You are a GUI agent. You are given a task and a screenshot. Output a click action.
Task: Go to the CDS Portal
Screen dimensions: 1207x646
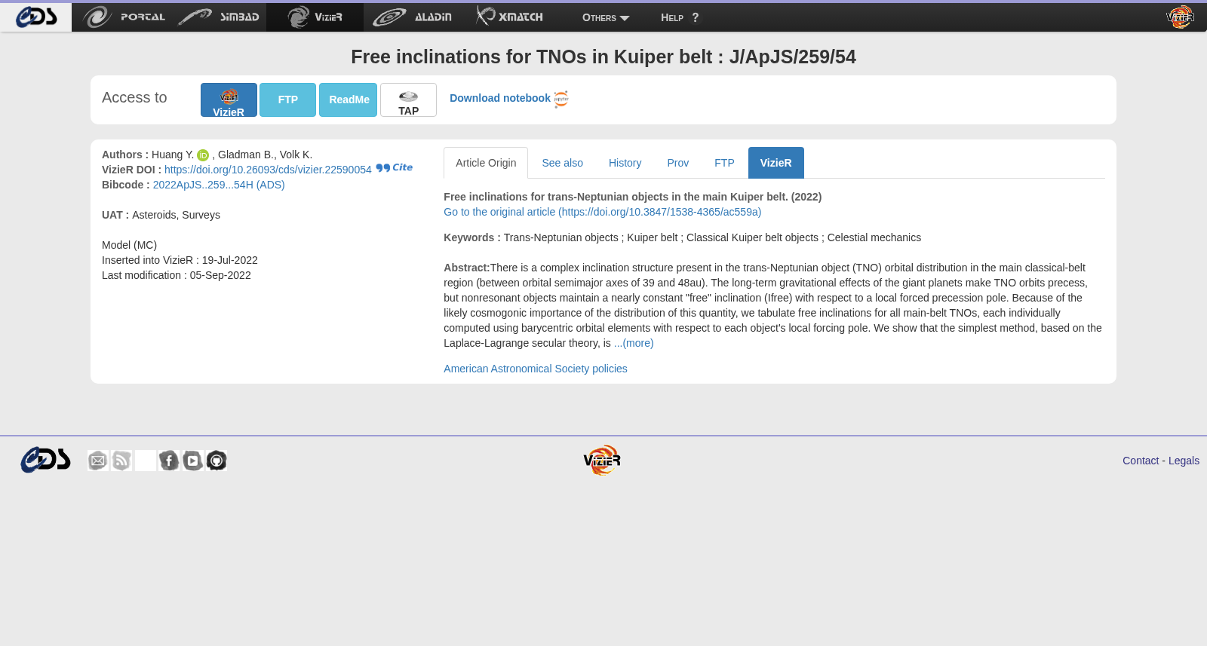(x=124, y=17)
